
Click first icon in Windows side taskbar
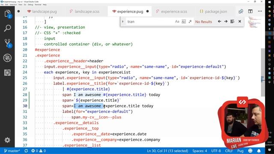coord(269,2)
